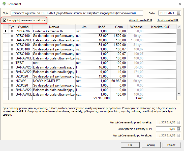Confirm the dialog with the OK button

[x=130, y=145]
